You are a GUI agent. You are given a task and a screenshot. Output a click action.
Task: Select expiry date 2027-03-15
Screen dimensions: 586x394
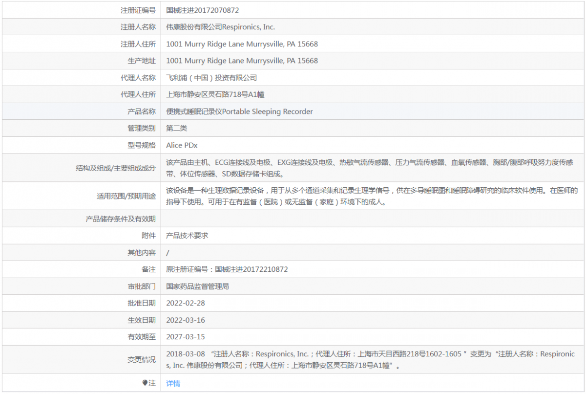coord(186,336)
